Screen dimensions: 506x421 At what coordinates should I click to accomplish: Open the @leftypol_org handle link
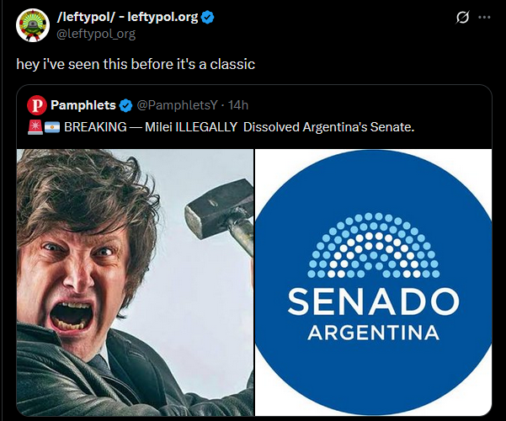[96, 34]
